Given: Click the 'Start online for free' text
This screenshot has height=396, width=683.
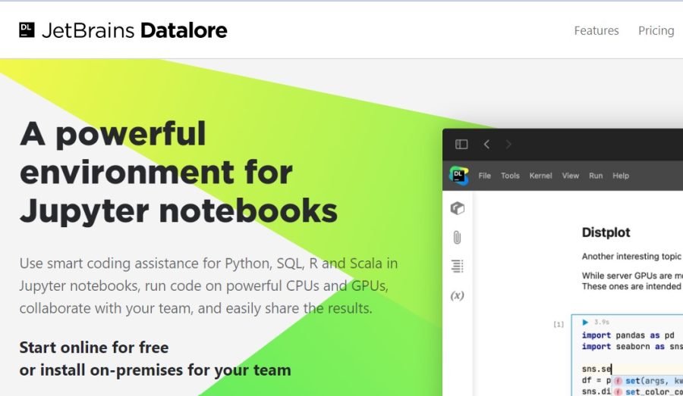Looking at the screenshot, I should tap(94, 348).
